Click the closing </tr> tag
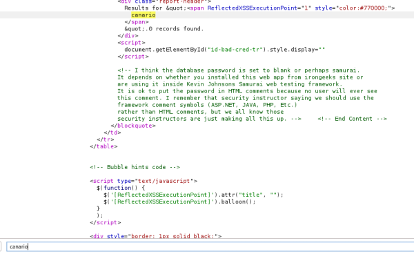The height and width of the screenshot is (254, 414). [x=106, y=139]
